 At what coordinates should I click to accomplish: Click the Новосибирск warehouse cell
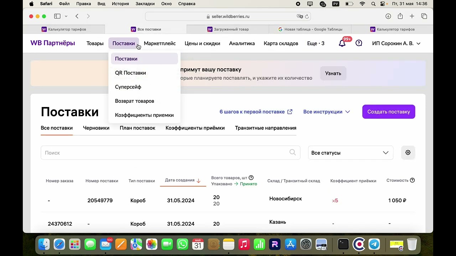point(286,199)
